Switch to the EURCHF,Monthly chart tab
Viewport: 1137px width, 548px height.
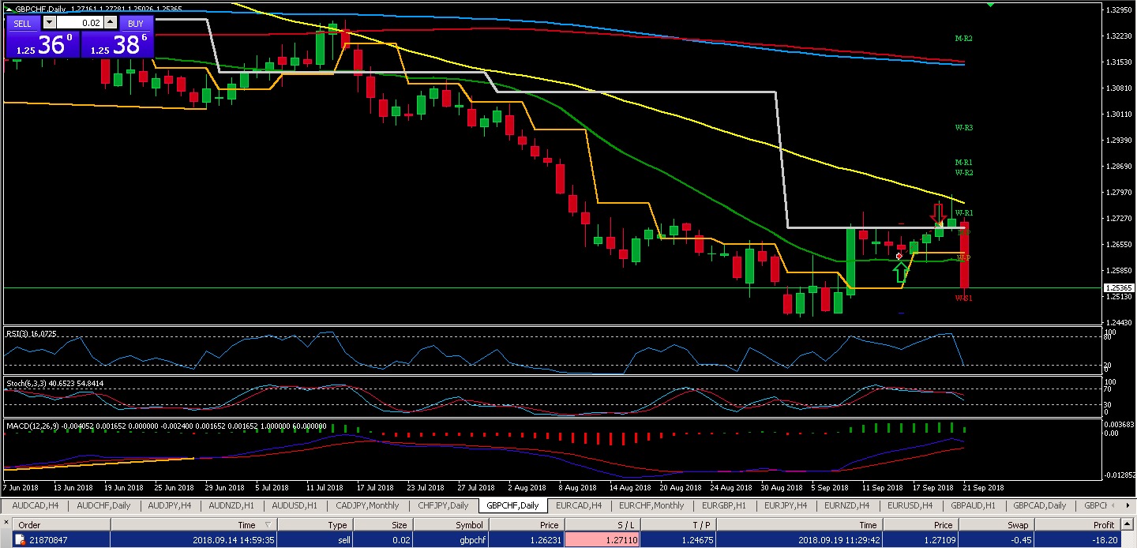click(x=651, y=505)
